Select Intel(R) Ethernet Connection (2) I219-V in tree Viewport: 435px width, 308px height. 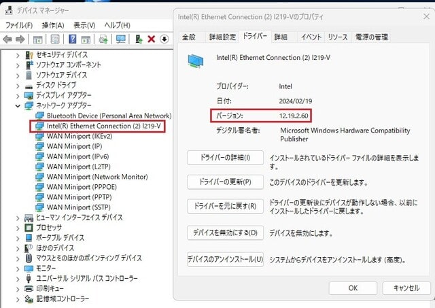[x=104, y=126]
